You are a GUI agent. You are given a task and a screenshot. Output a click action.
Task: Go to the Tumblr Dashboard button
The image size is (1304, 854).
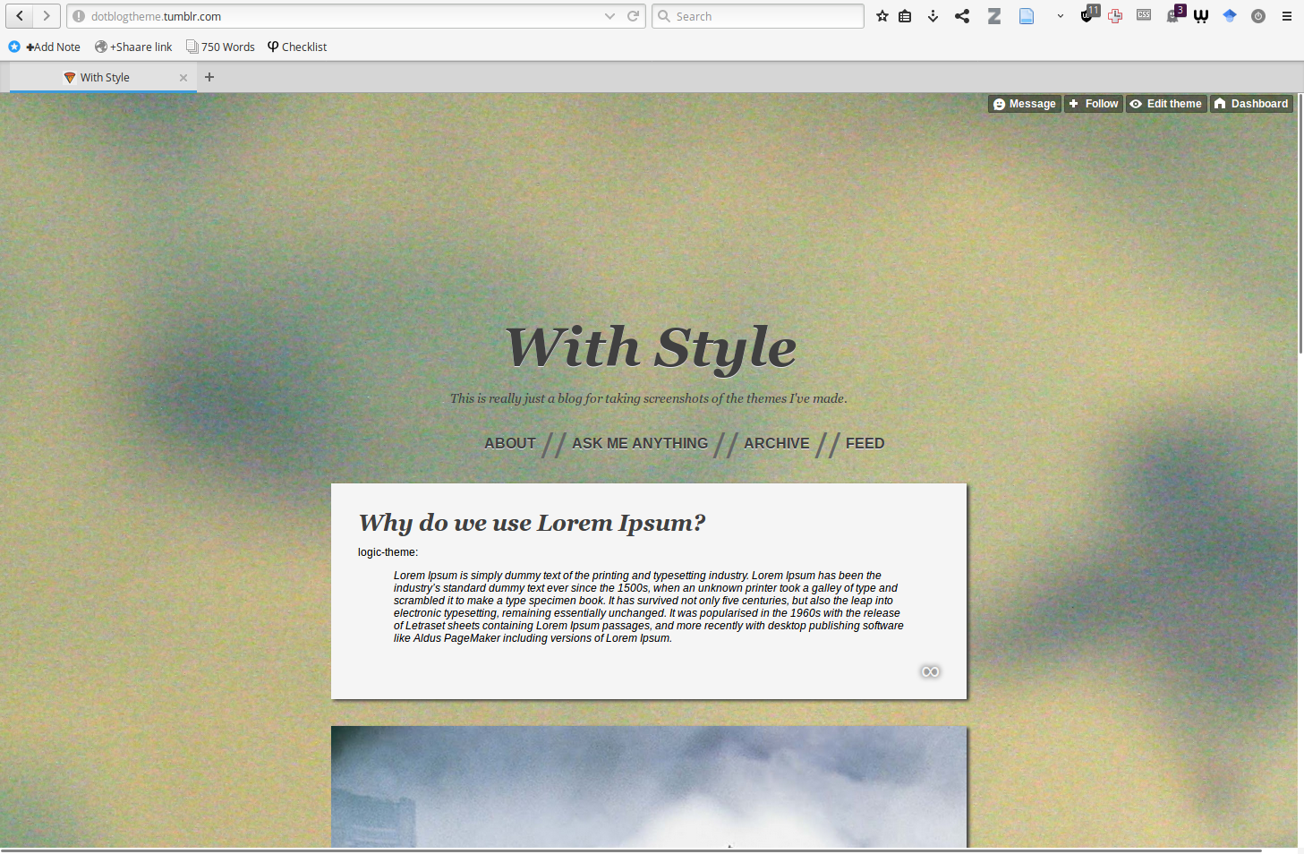click(1251, 104)
